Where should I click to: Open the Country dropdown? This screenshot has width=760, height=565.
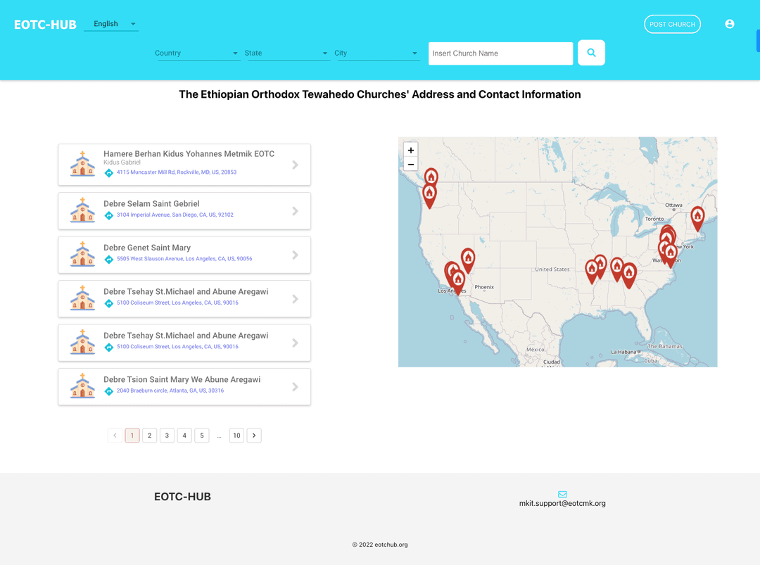point(198,53)
